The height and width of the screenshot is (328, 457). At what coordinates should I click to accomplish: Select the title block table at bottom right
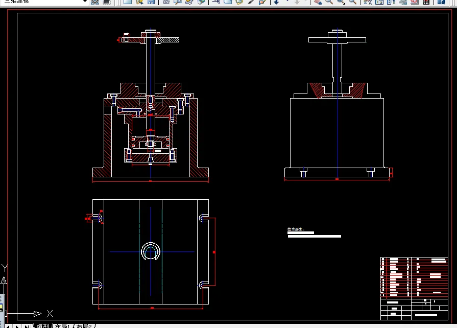[x=414, y=288]
